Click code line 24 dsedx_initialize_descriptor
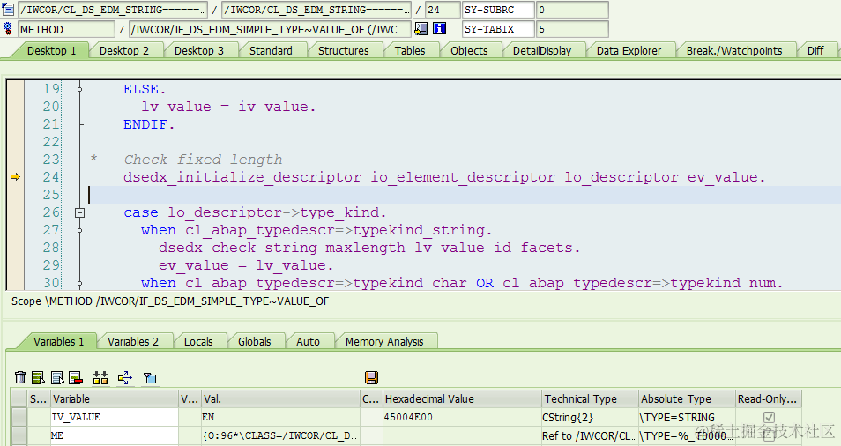The width and height of the screenshot is (841, 446). pos(444,177)
